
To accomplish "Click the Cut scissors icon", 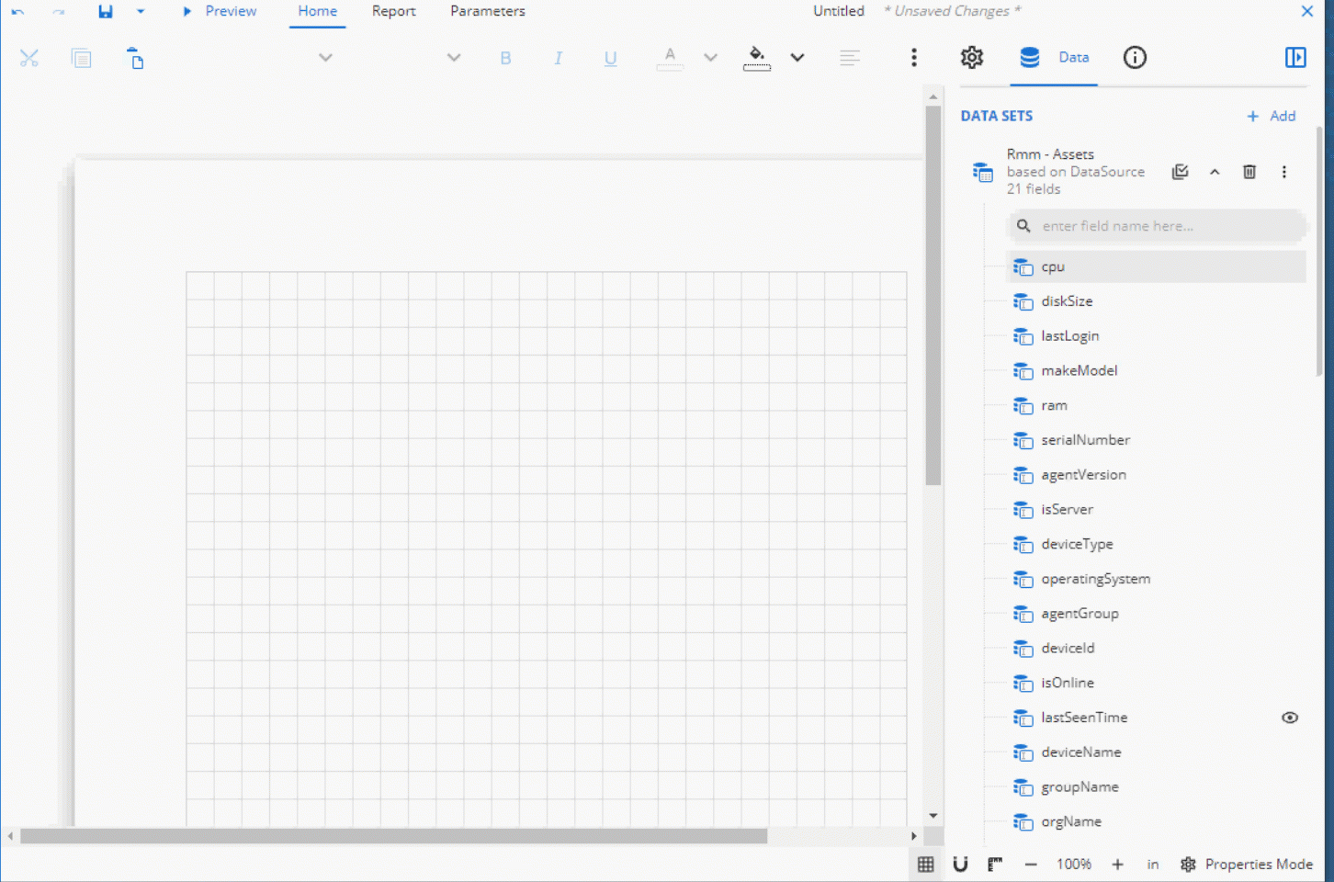I will (29, 59).
